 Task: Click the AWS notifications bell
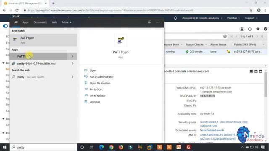[175, 18]
